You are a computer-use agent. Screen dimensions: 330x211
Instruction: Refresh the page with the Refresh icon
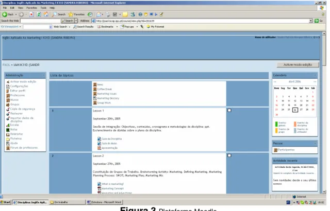coord(39,14)
